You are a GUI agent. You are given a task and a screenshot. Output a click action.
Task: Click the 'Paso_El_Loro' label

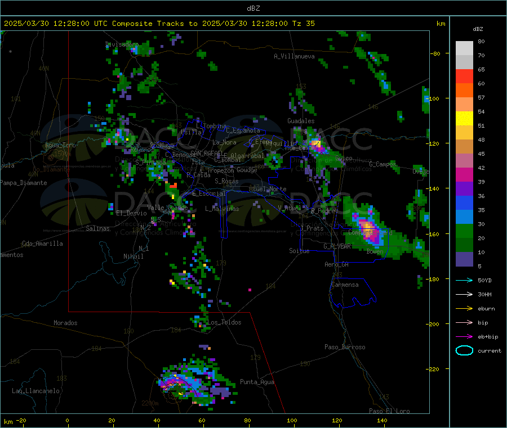[390, 411]
